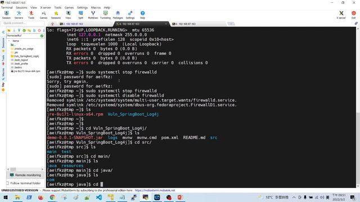Viewport: 360px width, 202px height.
Task: Open the Tools vertical sidebar tab
Action: [3, 60]
